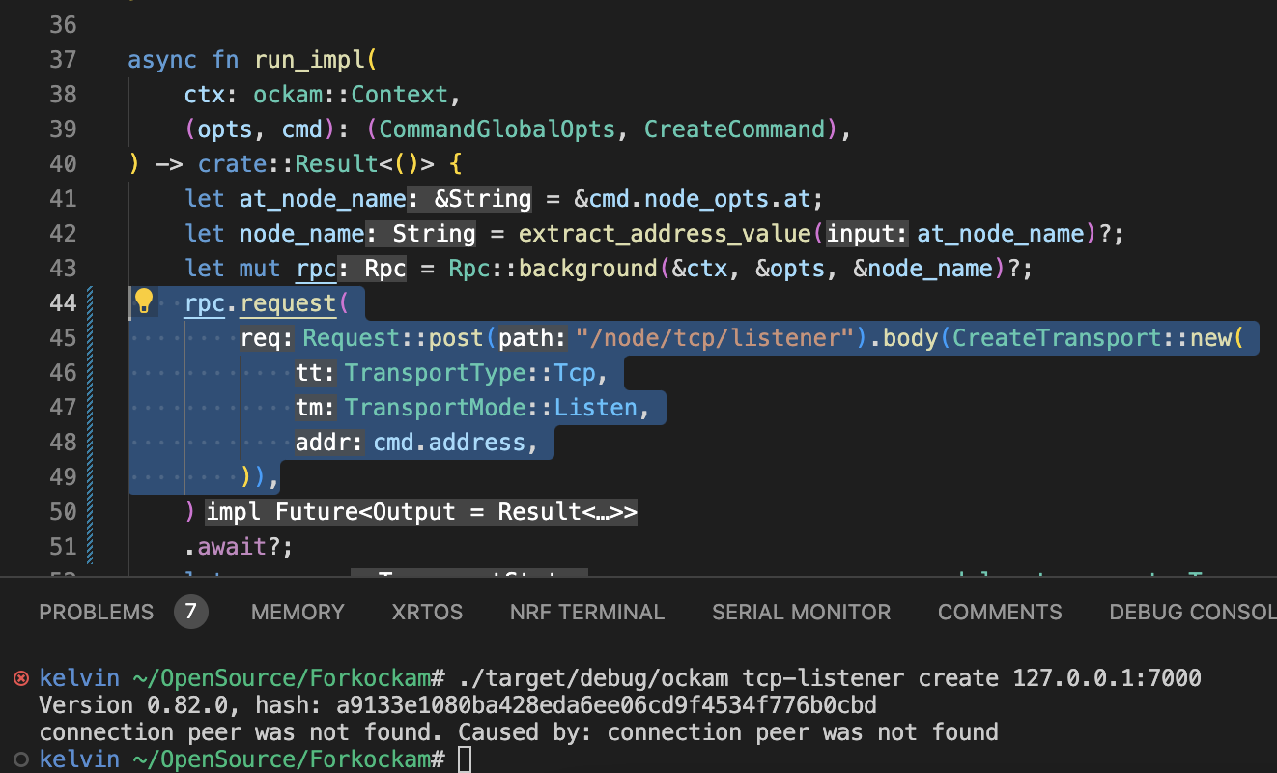The width and height of the screenshot is (1277, 773).
Task: Click the impl Future<Output = Result<…>> hint
Action: coord(421,512)
